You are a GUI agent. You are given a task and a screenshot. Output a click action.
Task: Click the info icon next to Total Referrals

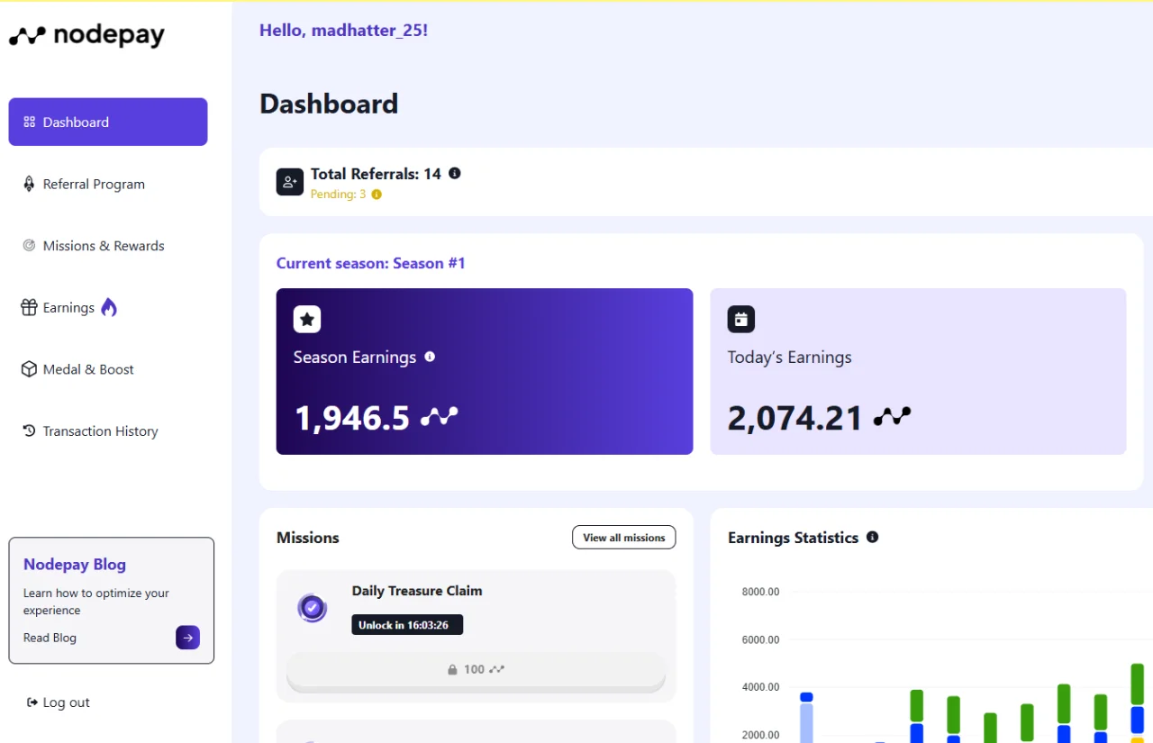click(x=455, y=173)
